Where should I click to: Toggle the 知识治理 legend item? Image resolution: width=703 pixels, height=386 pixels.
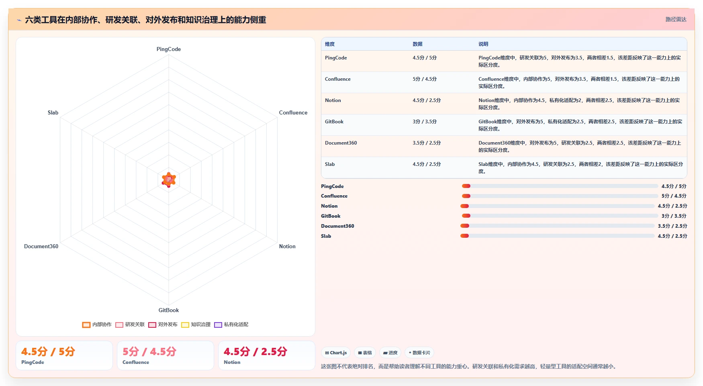click(x=196, y=325)
